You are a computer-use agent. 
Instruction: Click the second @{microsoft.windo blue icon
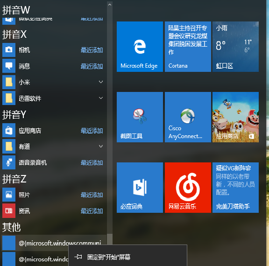pyautogui.click(x=9, y=259)
